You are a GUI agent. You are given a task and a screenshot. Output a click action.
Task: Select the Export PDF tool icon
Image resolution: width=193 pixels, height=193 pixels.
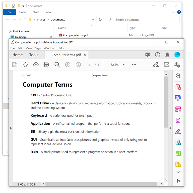pyautogui.click(x=178, y=98)
